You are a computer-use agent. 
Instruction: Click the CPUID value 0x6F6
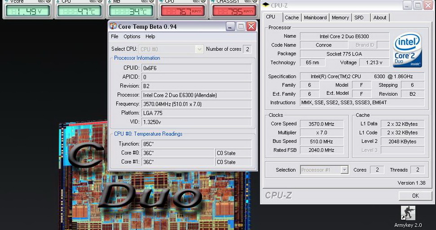point(197,68)
